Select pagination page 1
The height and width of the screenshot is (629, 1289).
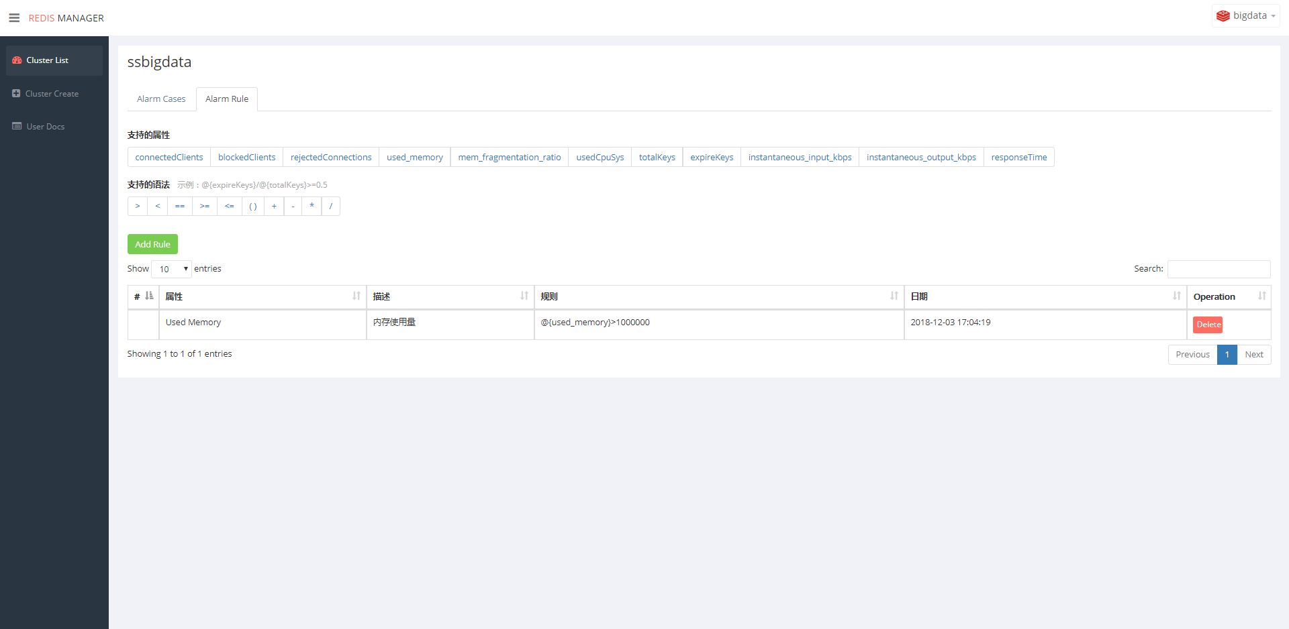tap(1227, 355)
